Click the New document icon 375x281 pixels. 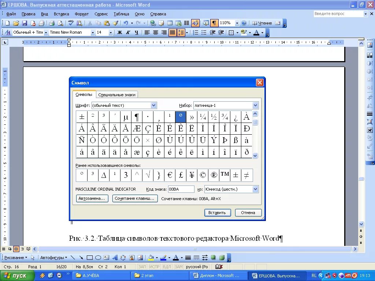click(7, 23)
